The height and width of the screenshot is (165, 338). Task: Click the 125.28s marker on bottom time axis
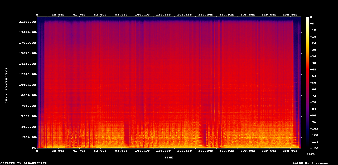click(x=163, y=151)
